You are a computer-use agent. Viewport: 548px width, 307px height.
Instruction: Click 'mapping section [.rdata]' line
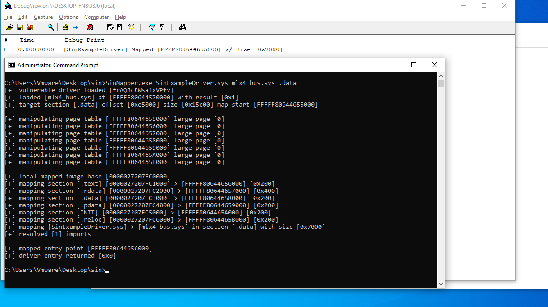point(142,191)
